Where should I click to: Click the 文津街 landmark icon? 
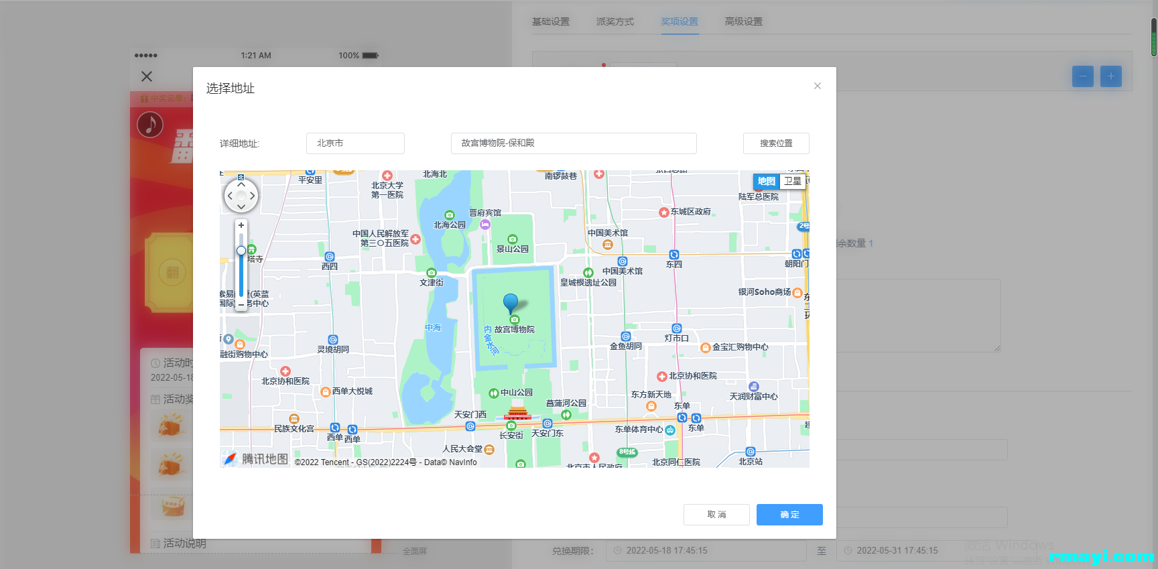click(x=432, y=273)
